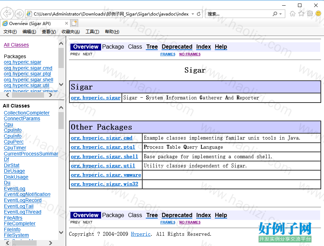324x246 pixels.
Task: Open org.hyperic.sigar.win32 in Other Packages table
Action: tap(105, 184)
